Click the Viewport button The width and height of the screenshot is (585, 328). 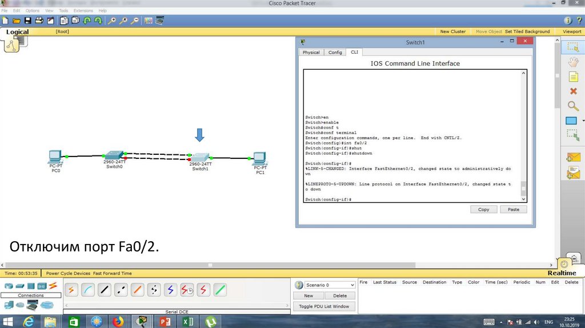572,32
